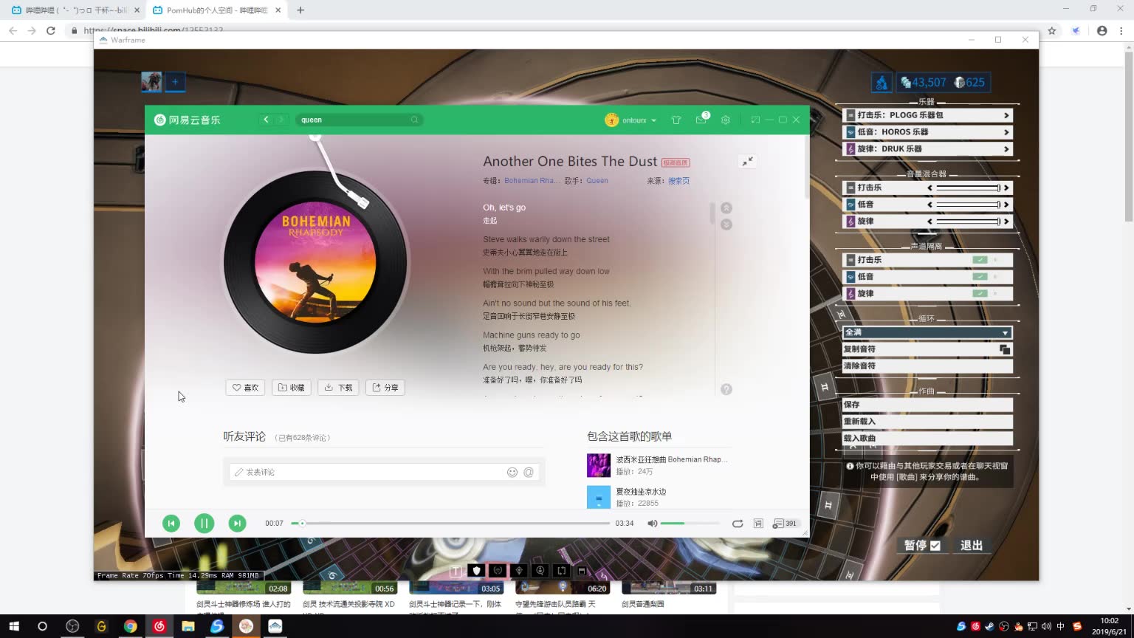Image resolution: width=1134 pixels, height=638 pixels.
Task: Open the 搜索页 source link
Action: click(x=678, y=181)
